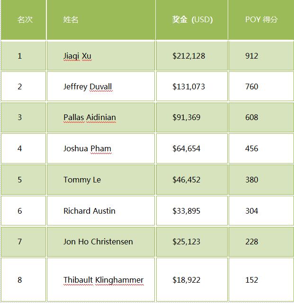Screen dimensions: 294x303
Task: Click the POY score 228 cell
Action: click(x=261, y=242)
